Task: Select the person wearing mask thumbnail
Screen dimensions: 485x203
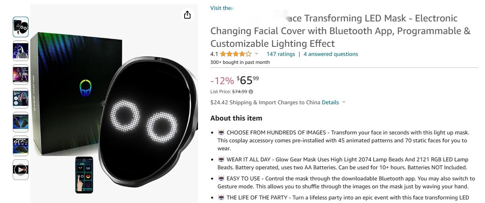Action: (x=21, y=51)
